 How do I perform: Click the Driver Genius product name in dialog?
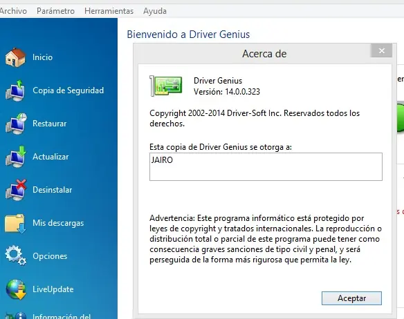218,81
